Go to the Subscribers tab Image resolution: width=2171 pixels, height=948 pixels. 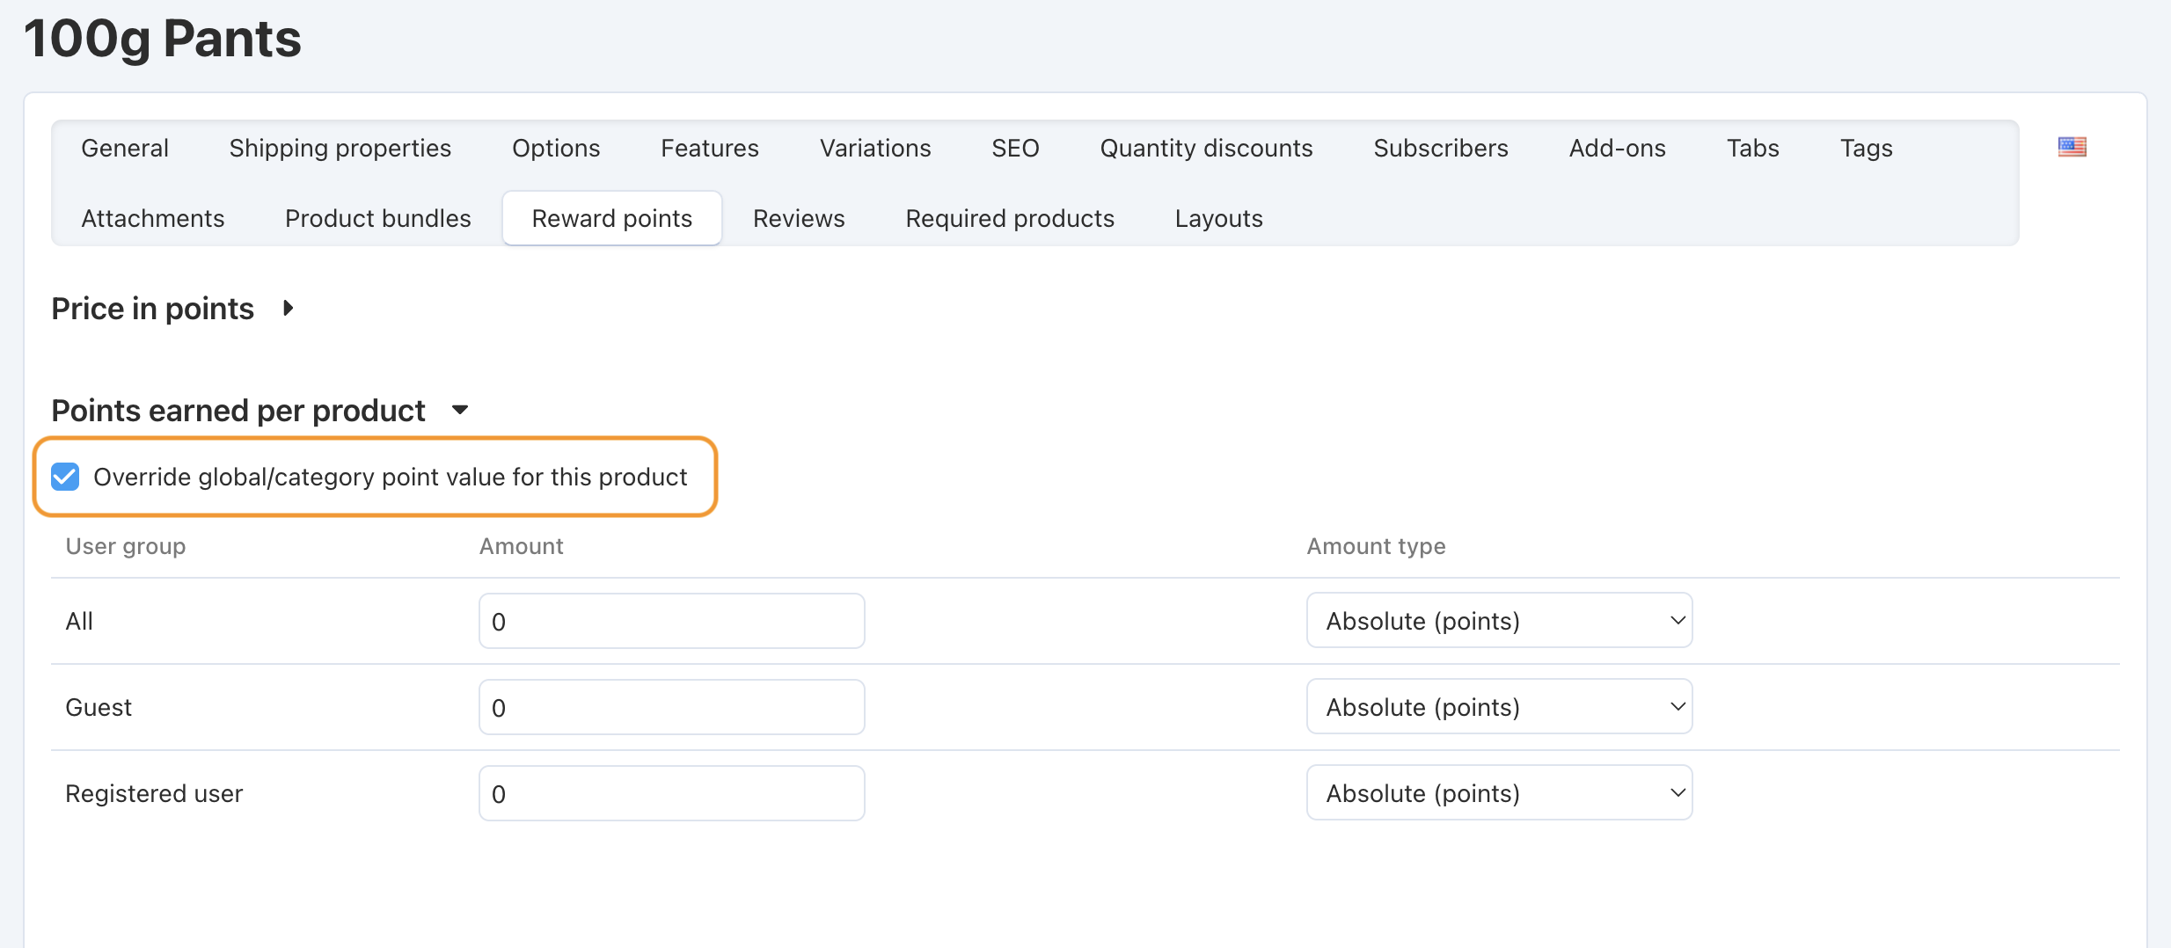tap(1441, 148)
